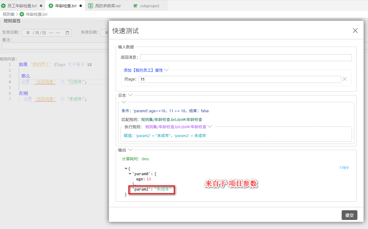Screen dimensions: 368x229
Task: Open the 生效日期 calendar picker icon
Action: pyautogui.click(x=67, y=33)
